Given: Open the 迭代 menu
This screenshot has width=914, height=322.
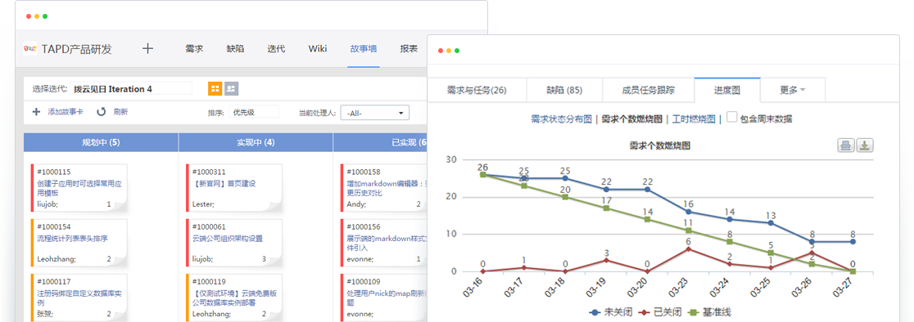Looking at the screenshot, I should [276, 48].
